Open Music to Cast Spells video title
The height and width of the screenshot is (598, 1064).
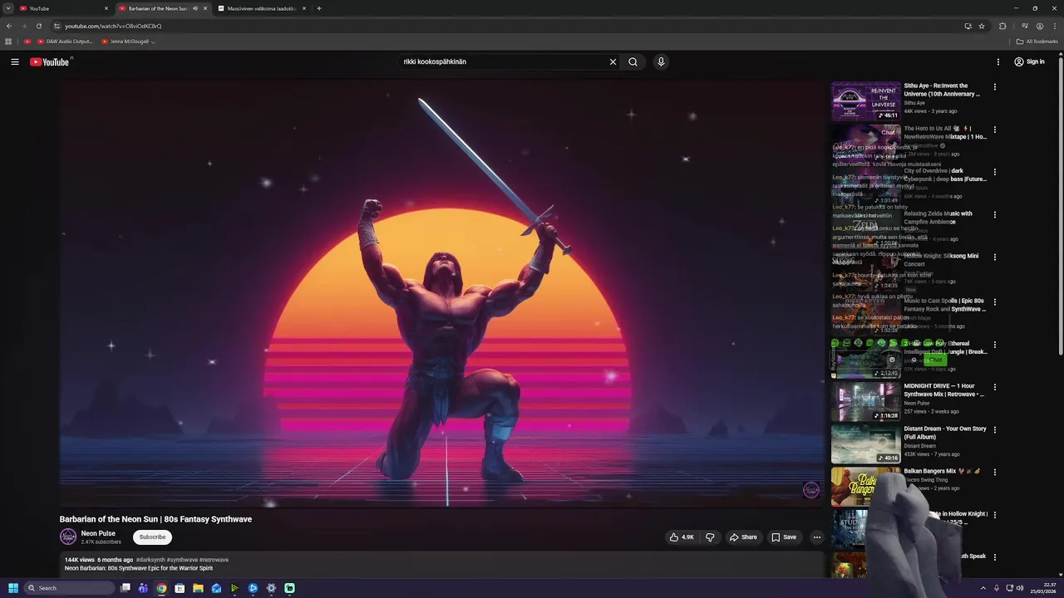click(x=944, y=305)
